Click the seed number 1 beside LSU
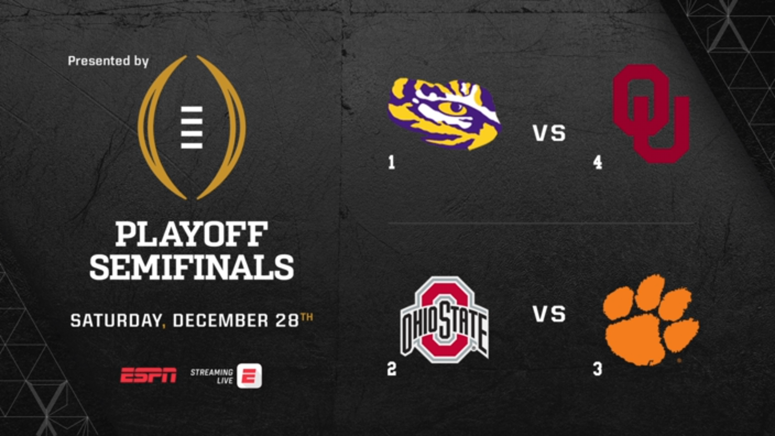This screenshot has width=775, height=436. coord(391,163)
